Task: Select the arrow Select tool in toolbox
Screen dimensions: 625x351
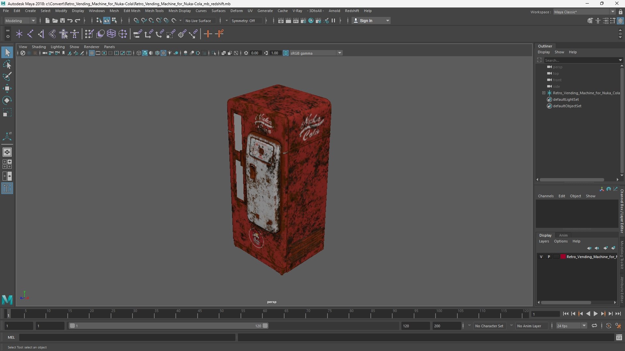Action: [7, 52]
